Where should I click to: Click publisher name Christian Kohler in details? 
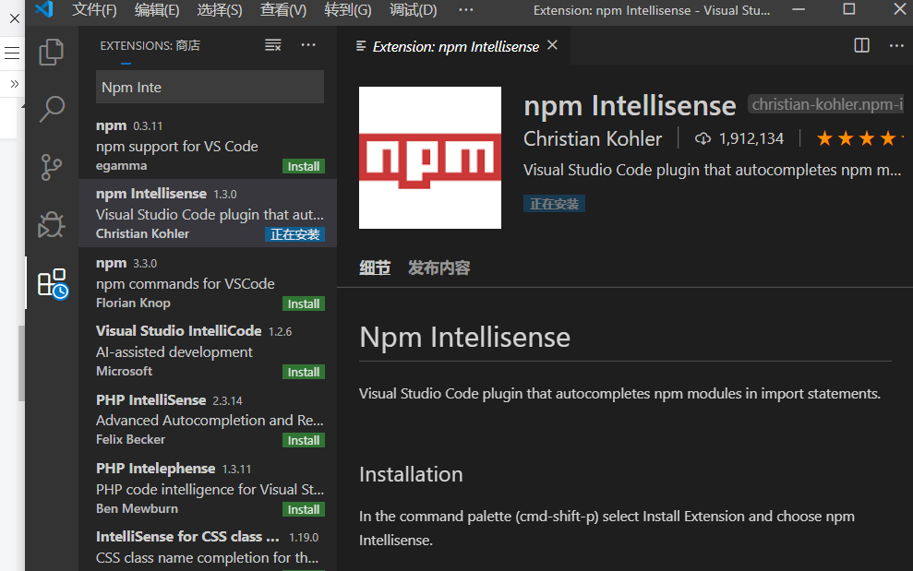click(592, 138)
